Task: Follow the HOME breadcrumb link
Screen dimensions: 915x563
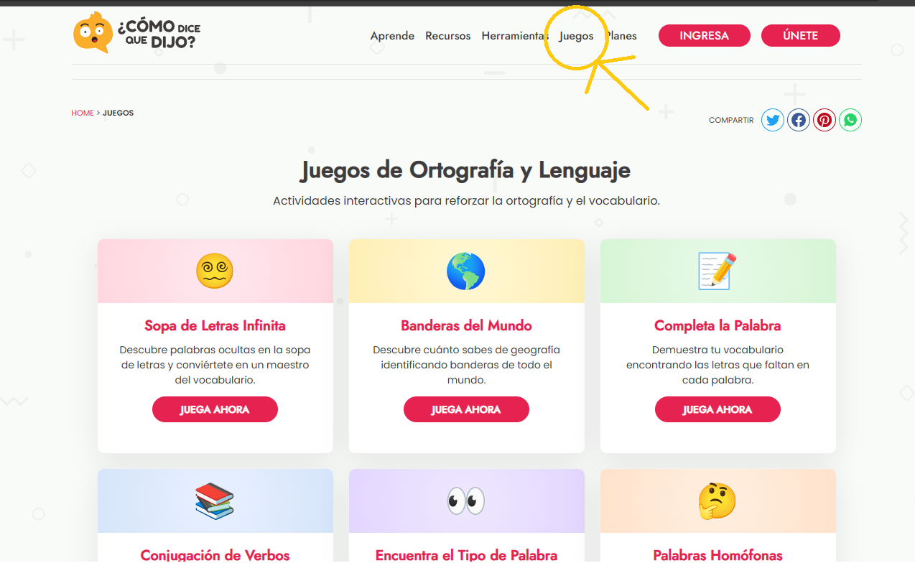Action: coord(83,113)
